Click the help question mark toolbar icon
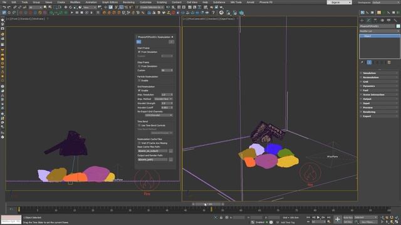The image size is (401, 225). pyautogui.click(x=213, y=12)
